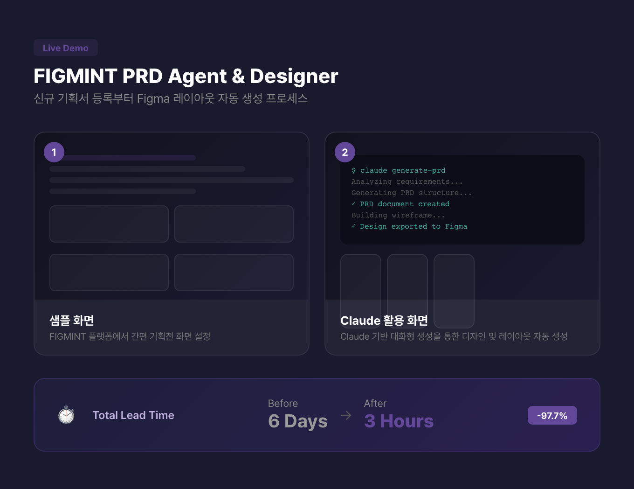Click the "6 Days" Before value
Viewport: 634px width, 489px height.
tap(298, 421)
